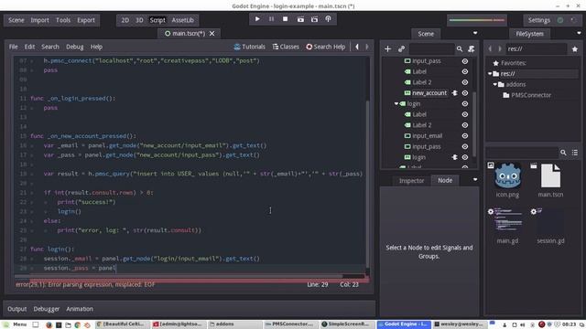Switch to 3D workspace
The image size is (586, 329).
coord(139,20)
